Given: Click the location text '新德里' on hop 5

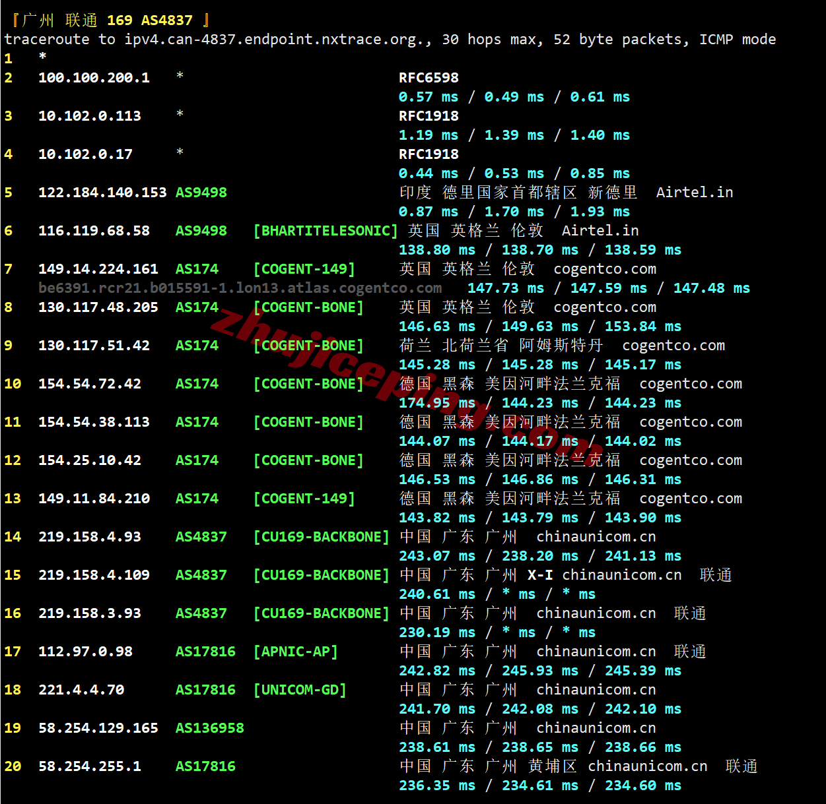Looking at the screenshot, I should [x=613, y=193].
